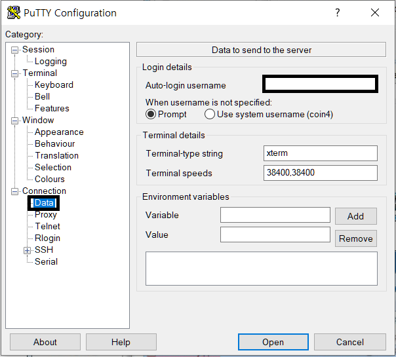Select Appearance in category tree

pyautogui.click(x=59, y=132)
